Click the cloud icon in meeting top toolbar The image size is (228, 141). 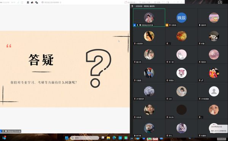[x=32, y=2]
